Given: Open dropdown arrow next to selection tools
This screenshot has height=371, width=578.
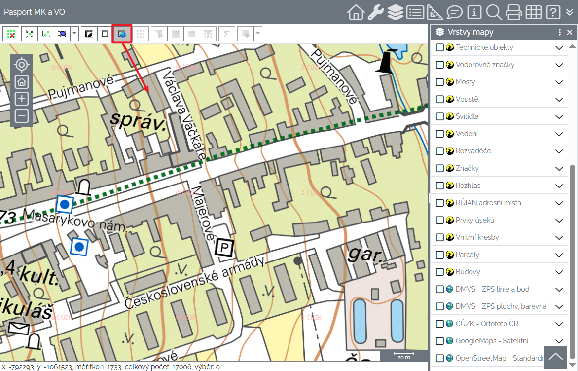Looking at the screenshot, I should point(74,34).
